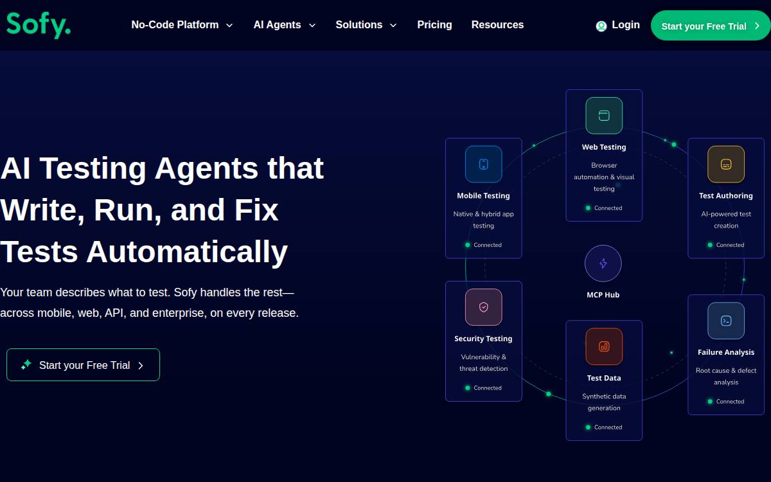Expand the No-Code Platform chevron

point(229,26)
